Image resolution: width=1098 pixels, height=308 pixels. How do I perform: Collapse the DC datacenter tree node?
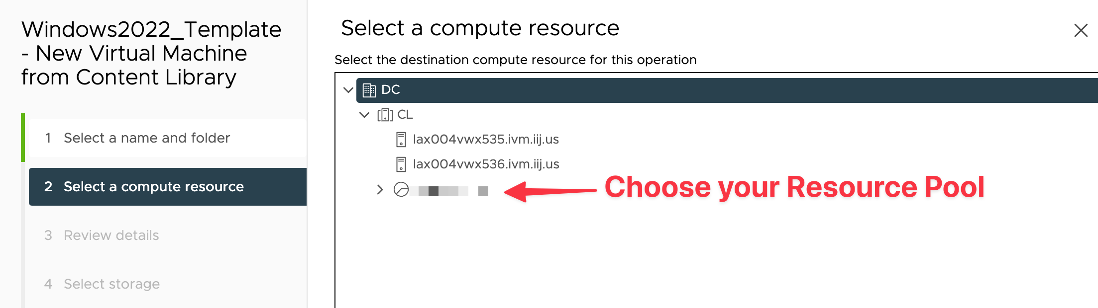(x=348, y=90)
